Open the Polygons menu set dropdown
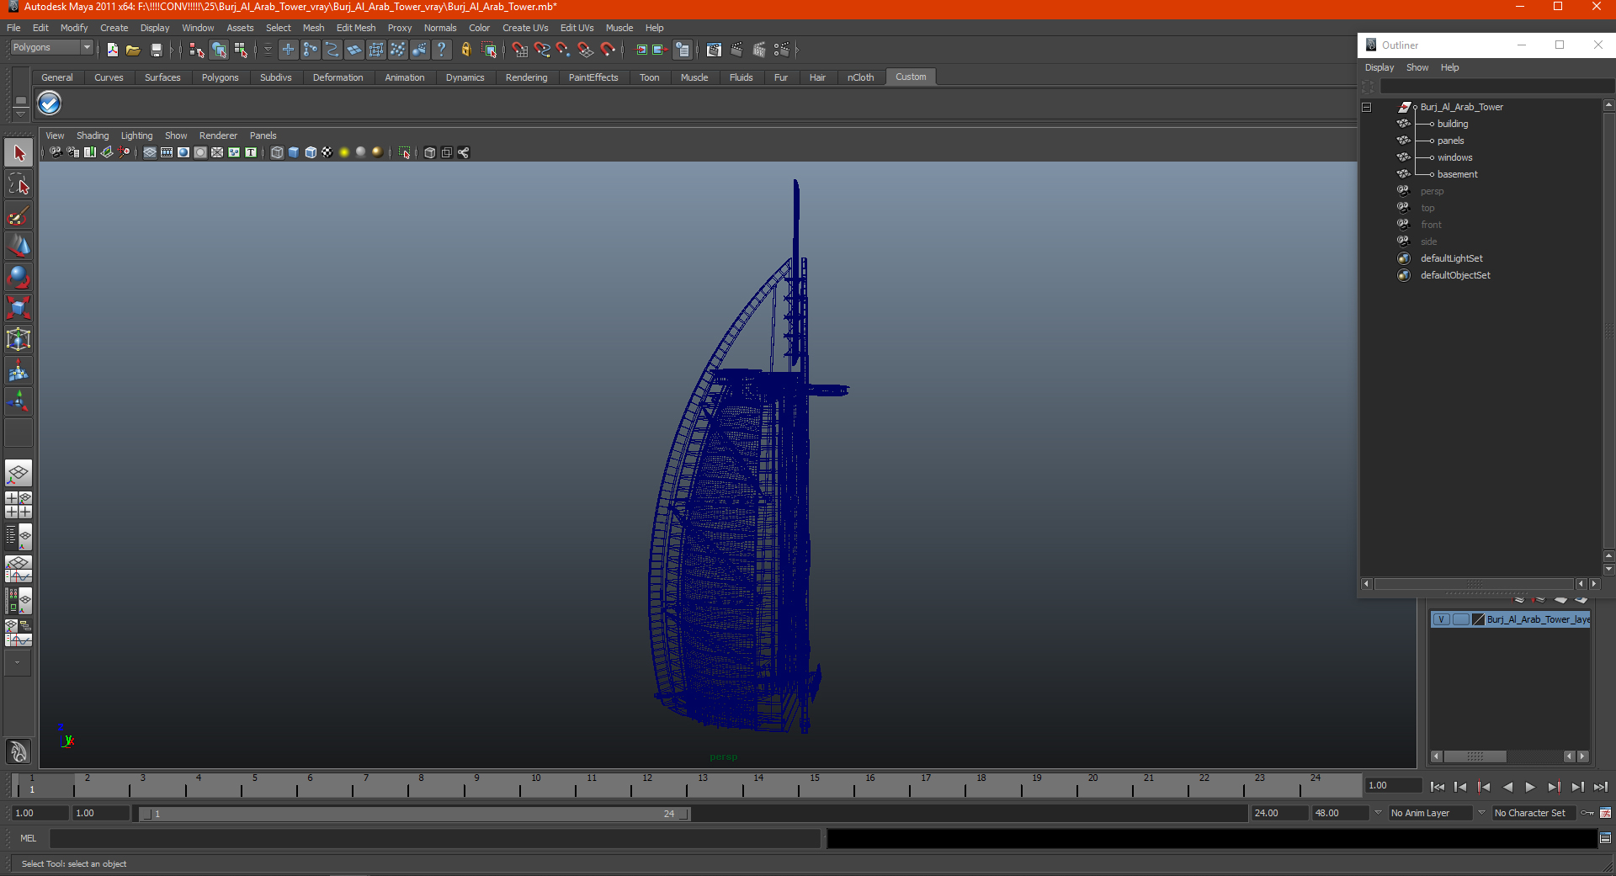The height and width of the screenshot is (876, 1616). click(x=50, y=48)
